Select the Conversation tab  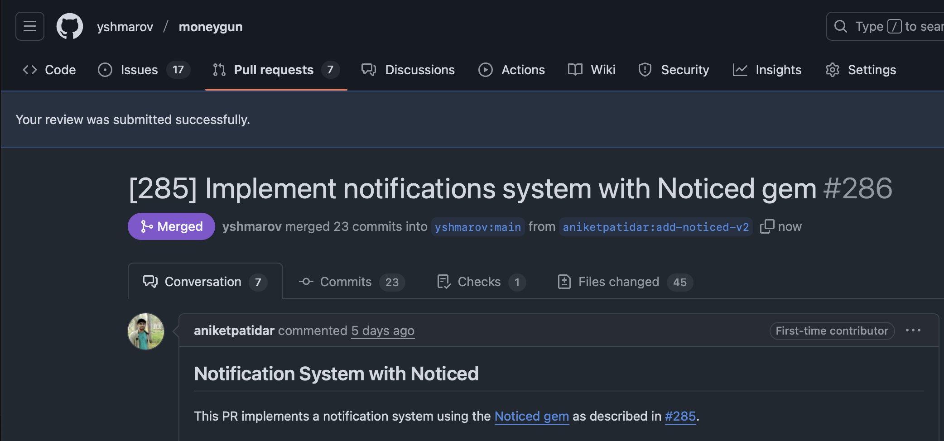pyautogui.click(x=205, y=282)
